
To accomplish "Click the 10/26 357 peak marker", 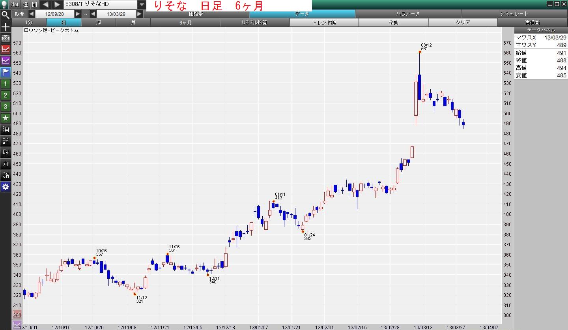I will (x=95, y=258).
